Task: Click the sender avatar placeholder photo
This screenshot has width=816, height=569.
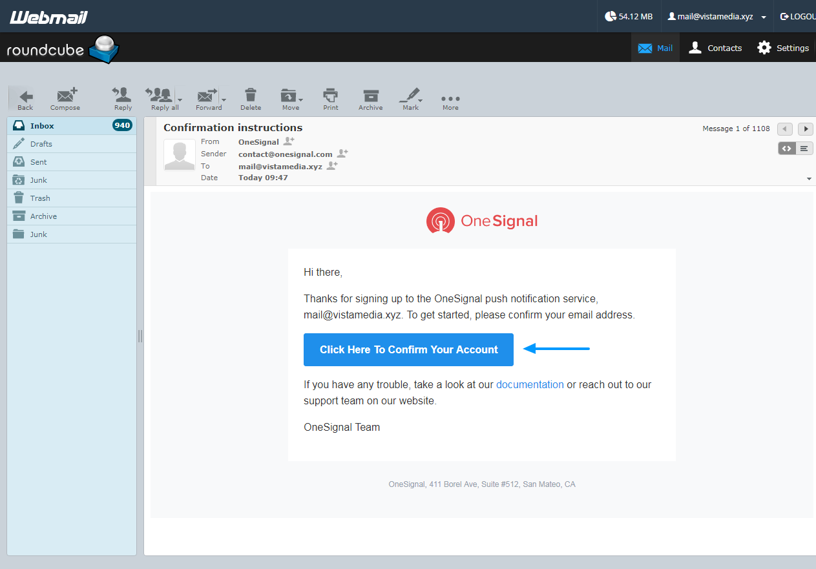Action: (180, 155)
